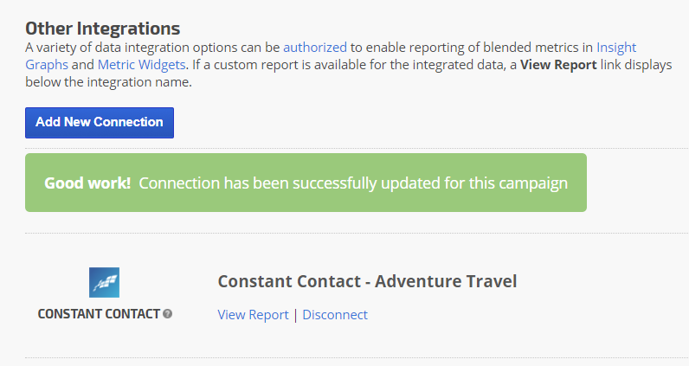Open the View Report link under Adventure Travel
Viewport: 689px width, 366px height.
click(253, 315)
